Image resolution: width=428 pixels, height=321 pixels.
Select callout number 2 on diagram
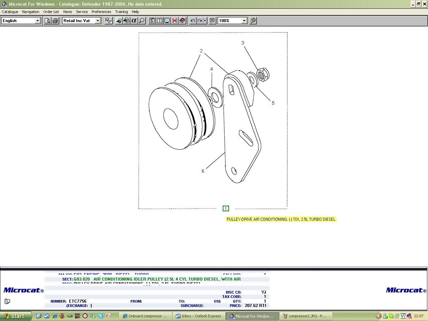tap(201, 51)
